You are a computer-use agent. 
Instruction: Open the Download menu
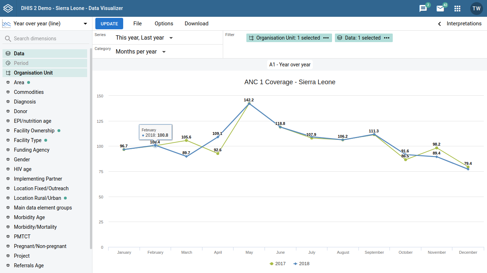pos(196,23)
